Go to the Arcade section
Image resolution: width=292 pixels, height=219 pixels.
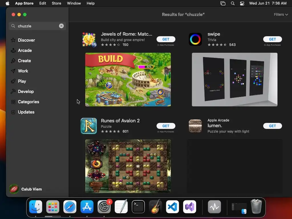click(x=25, y=50)
